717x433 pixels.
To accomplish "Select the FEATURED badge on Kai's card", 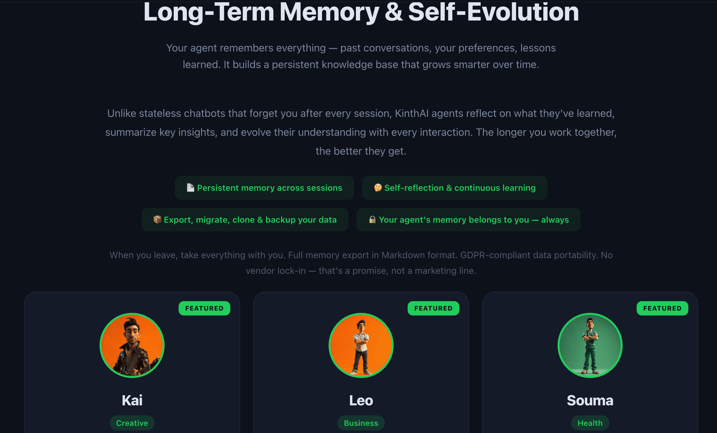I will click(204, 308).
